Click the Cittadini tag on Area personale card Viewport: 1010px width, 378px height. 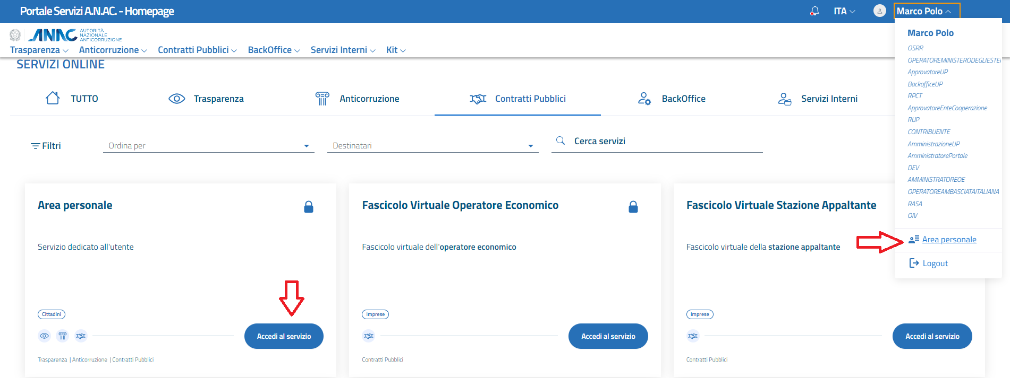pyautogui.click(x=52, y=314)
